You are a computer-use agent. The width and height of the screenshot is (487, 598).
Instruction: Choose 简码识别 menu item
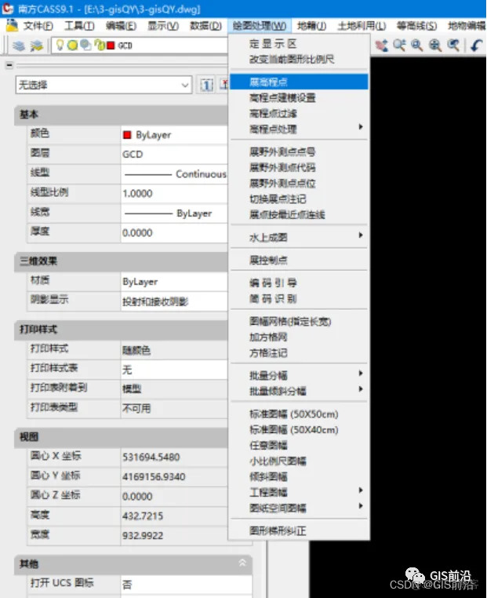coord(299,299)
